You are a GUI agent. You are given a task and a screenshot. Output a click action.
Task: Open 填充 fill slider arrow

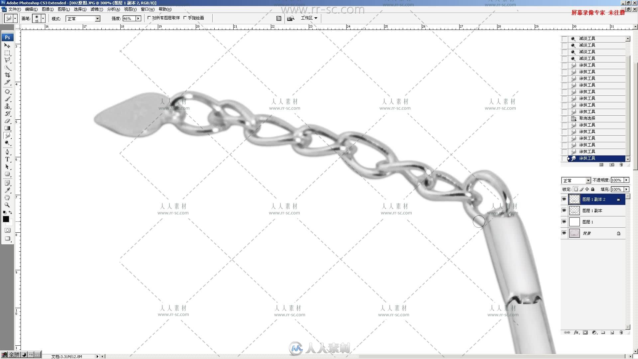pyautogui.click(x=626, y=189)
